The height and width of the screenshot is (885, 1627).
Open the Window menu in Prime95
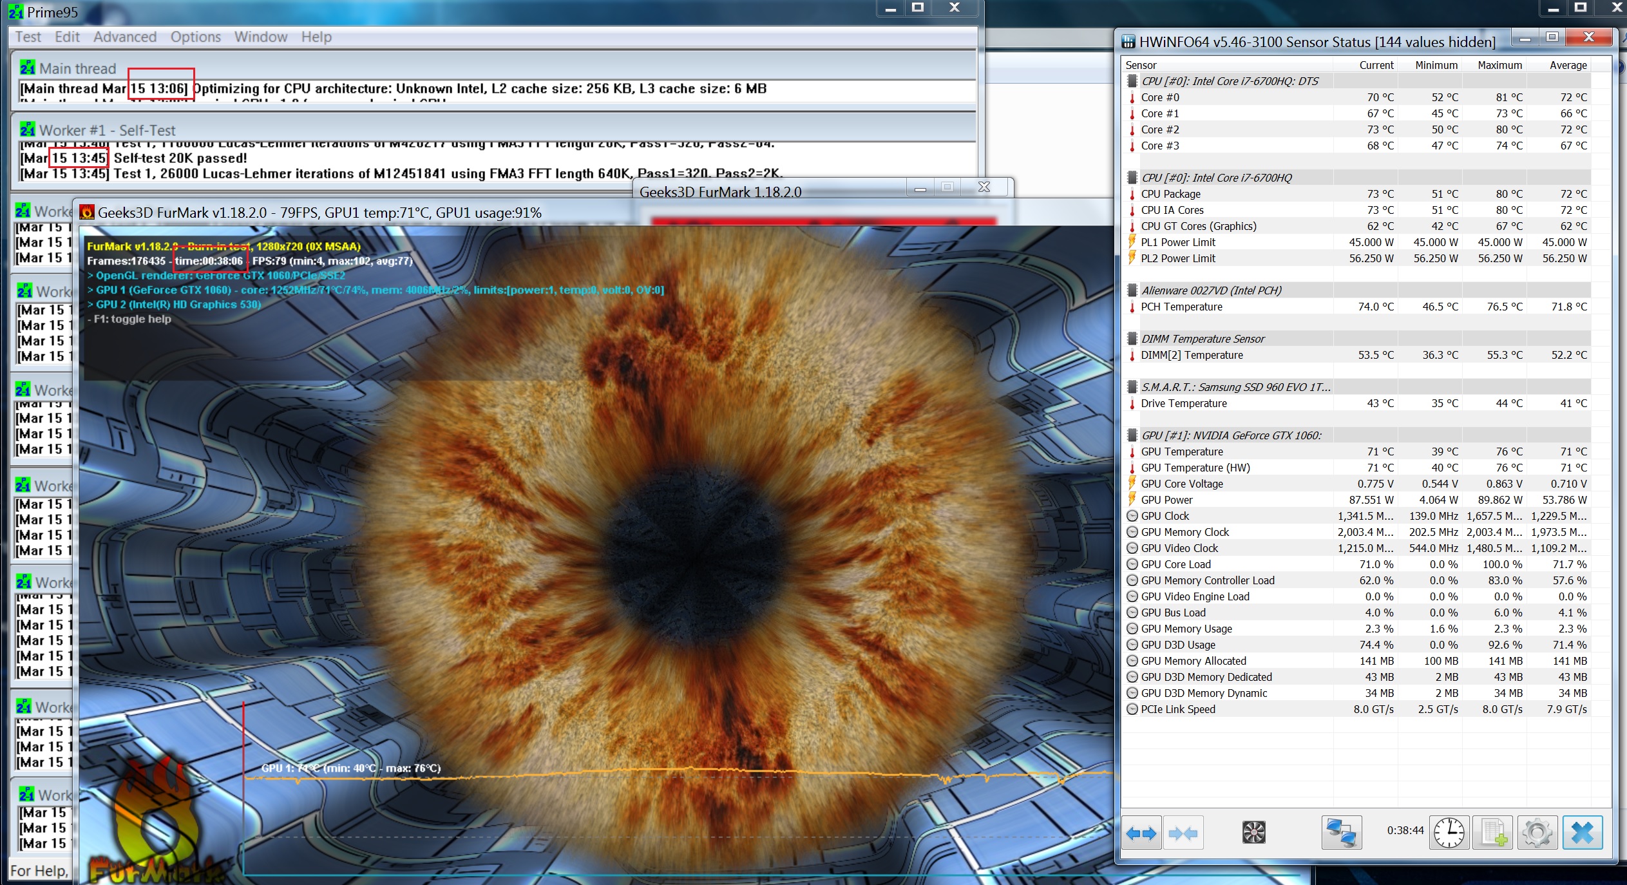(261, 37)
